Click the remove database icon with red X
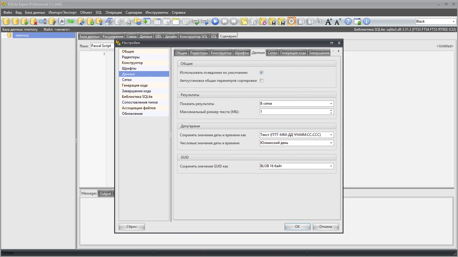The height and width of the screenshot is (257, 458). point(34,21)
